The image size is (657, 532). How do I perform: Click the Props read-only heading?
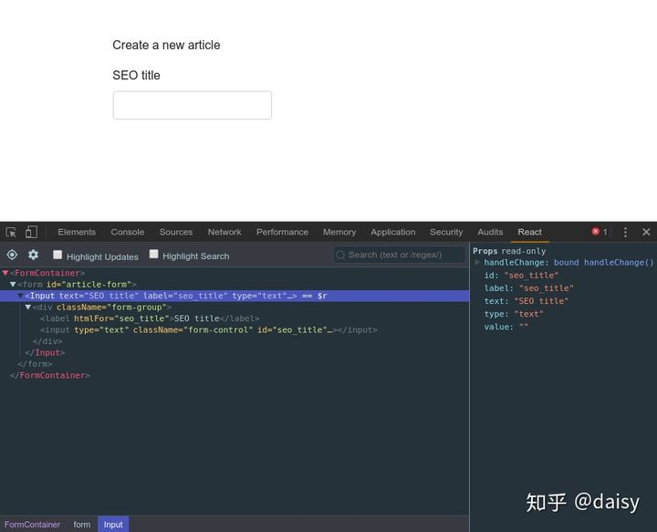tap(509, 251)
